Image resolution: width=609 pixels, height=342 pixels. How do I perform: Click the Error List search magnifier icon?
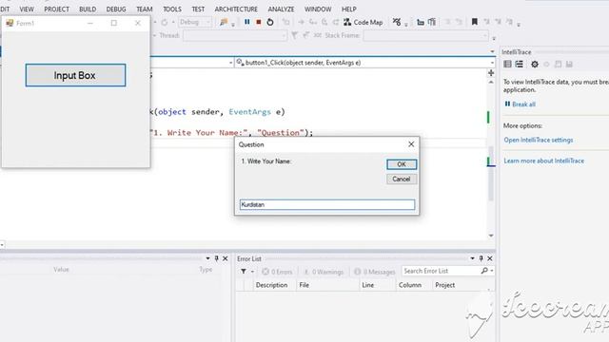click(484, 271)
